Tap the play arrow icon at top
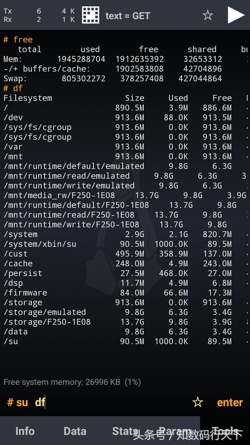250x445 pixels. [x=236, y=15]
